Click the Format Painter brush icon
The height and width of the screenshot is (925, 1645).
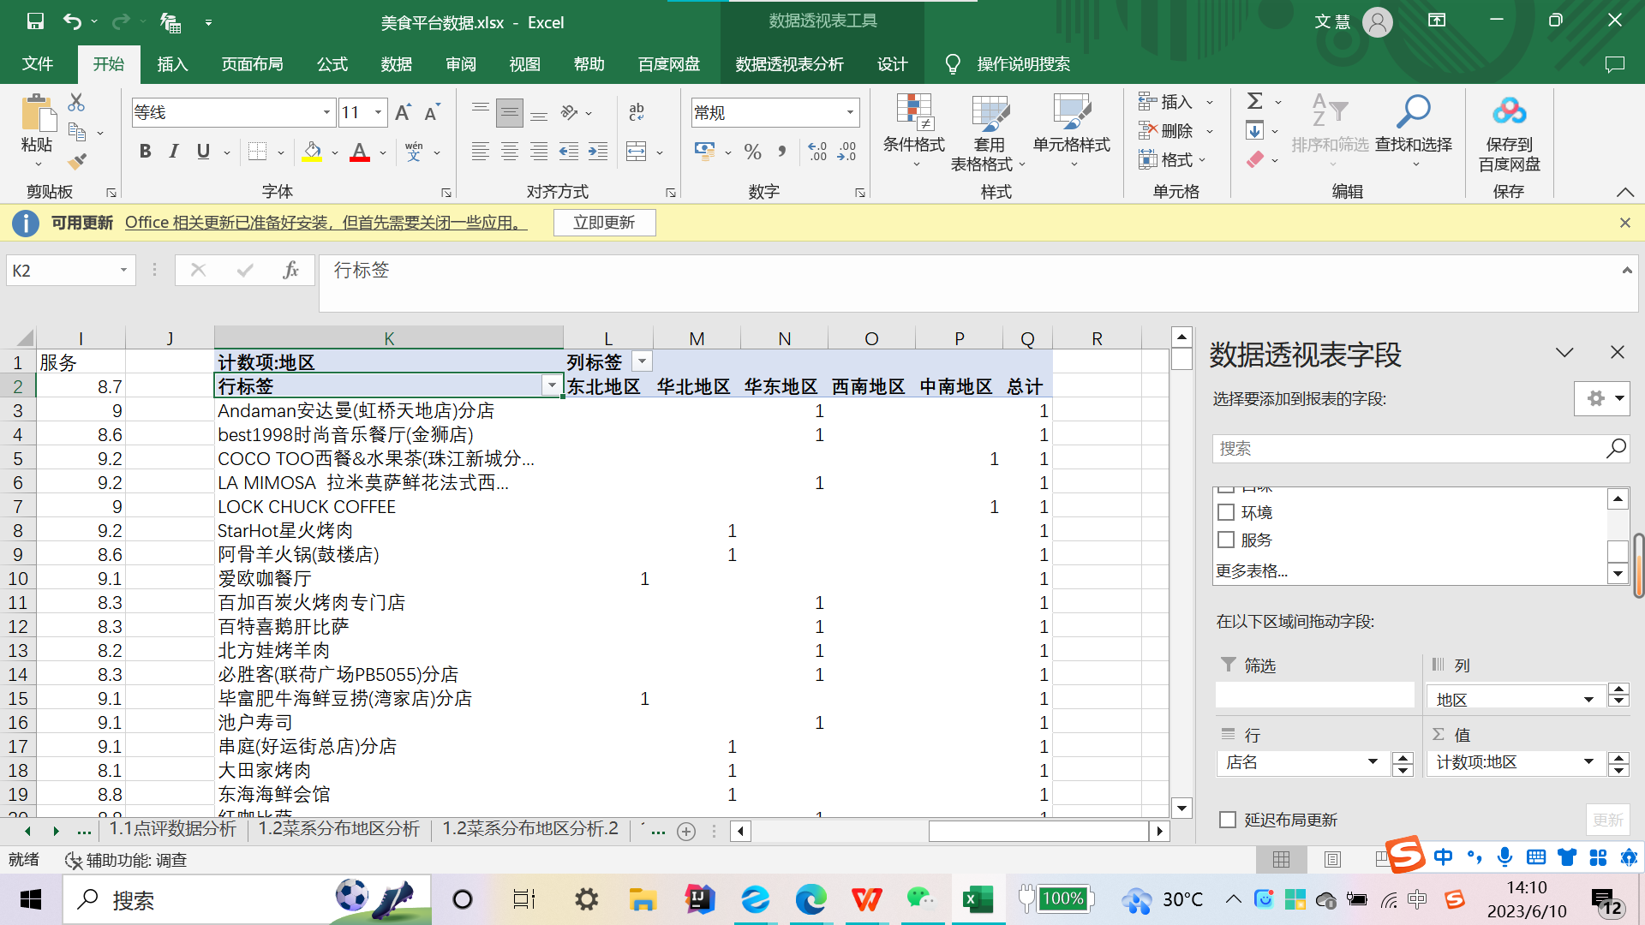[78, 161]
